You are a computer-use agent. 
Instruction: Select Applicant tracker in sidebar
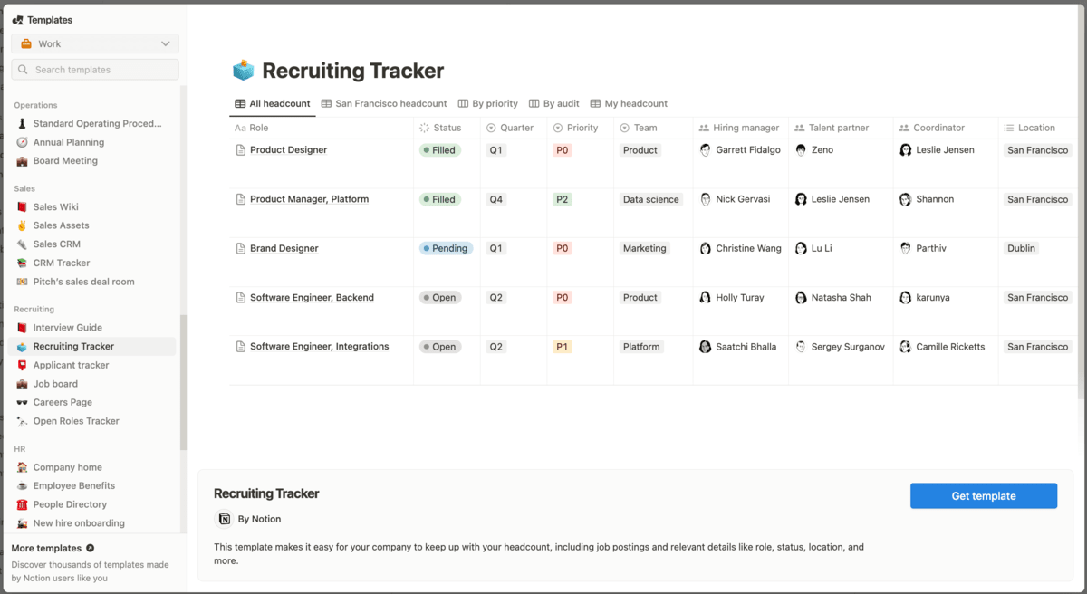point(71,366)
